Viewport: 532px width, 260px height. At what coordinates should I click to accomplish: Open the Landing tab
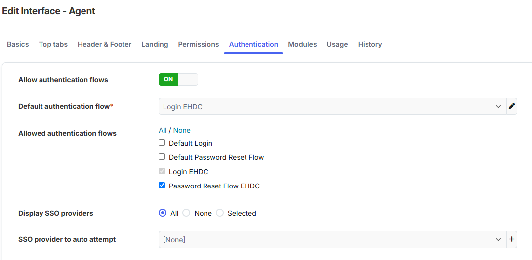[x=155, y=44]
